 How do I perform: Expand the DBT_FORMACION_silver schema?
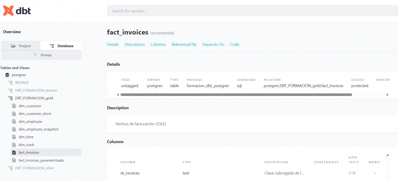(x=34, y=168)
